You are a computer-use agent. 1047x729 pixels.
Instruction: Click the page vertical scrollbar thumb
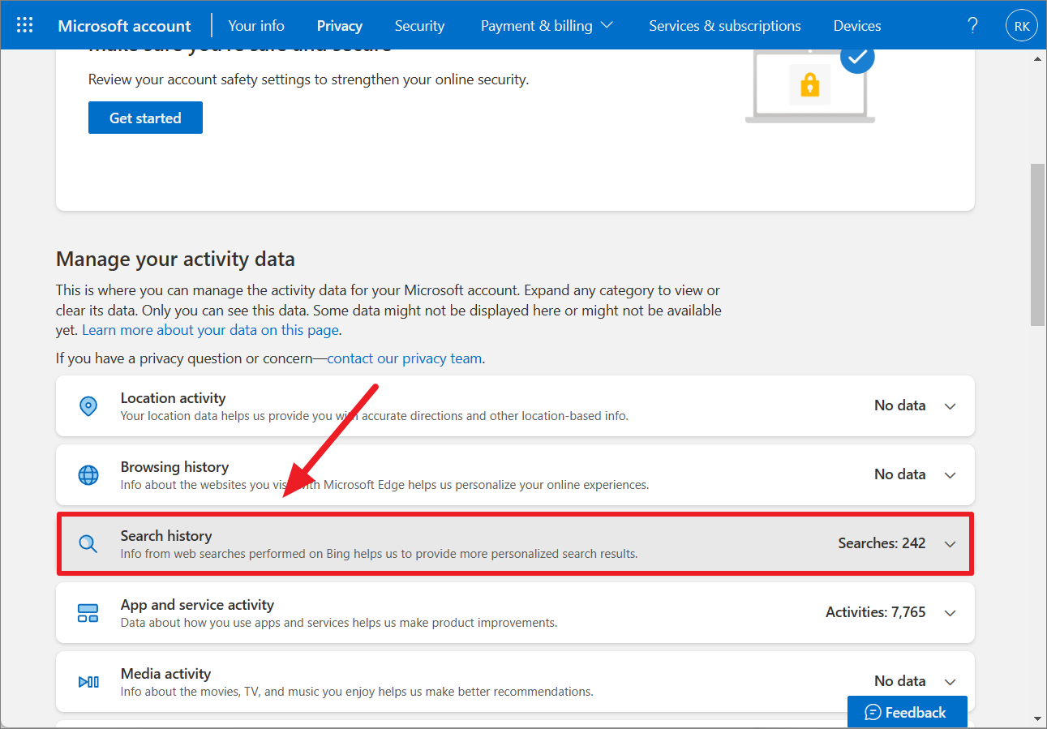[x=1038, y=244]
